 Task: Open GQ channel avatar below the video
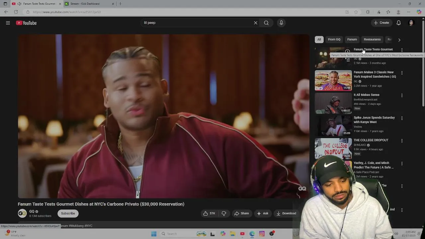(22, 213)
